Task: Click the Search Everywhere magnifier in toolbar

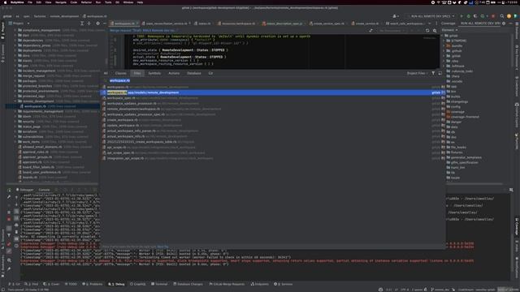Action: point(502,16)
